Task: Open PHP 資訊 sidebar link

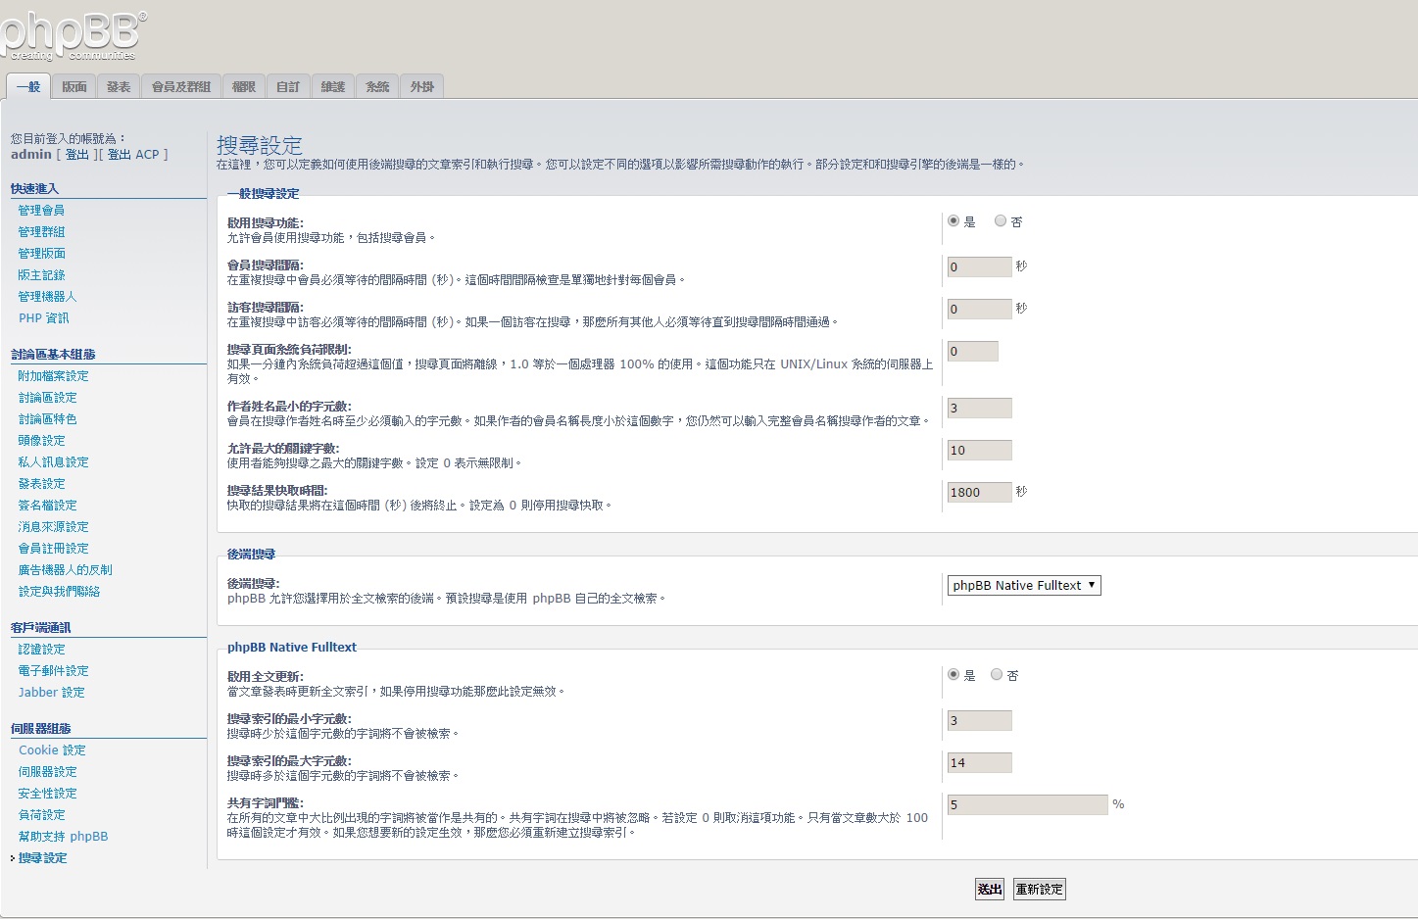Action: click(x=44, y=318)
